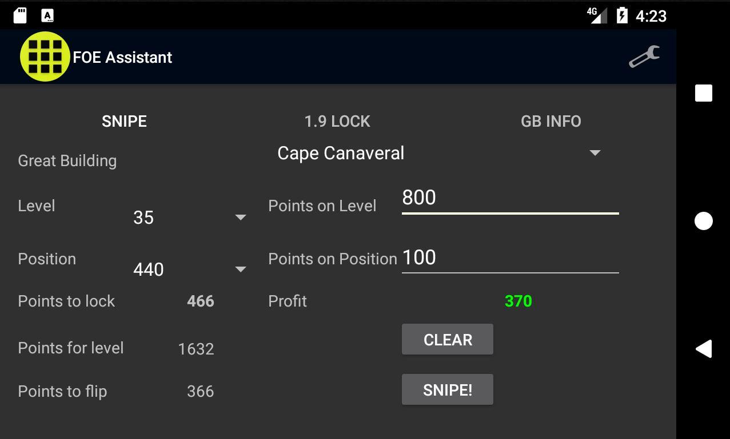Open the Position 440 dropdown

tap(189, 269)
